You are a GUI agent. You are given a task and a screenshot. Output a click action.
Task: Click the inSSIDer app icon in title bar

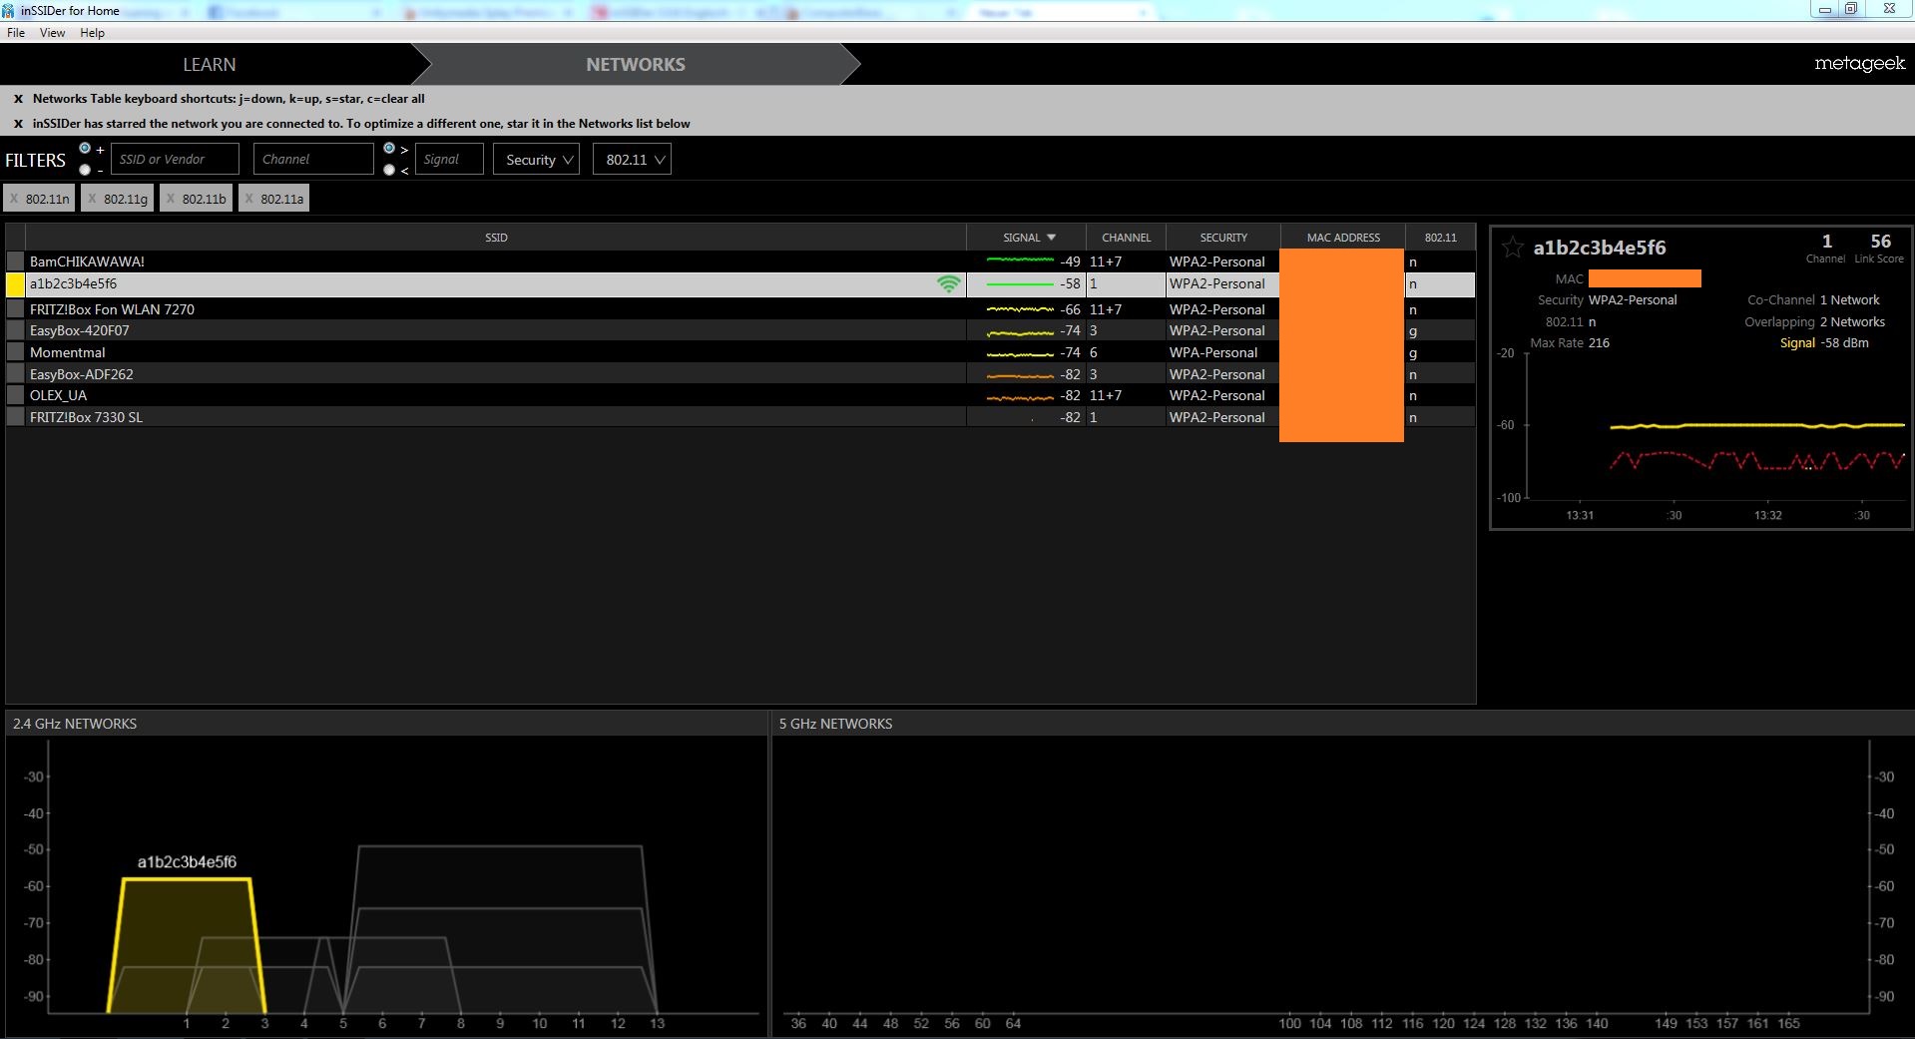[9, 10]
